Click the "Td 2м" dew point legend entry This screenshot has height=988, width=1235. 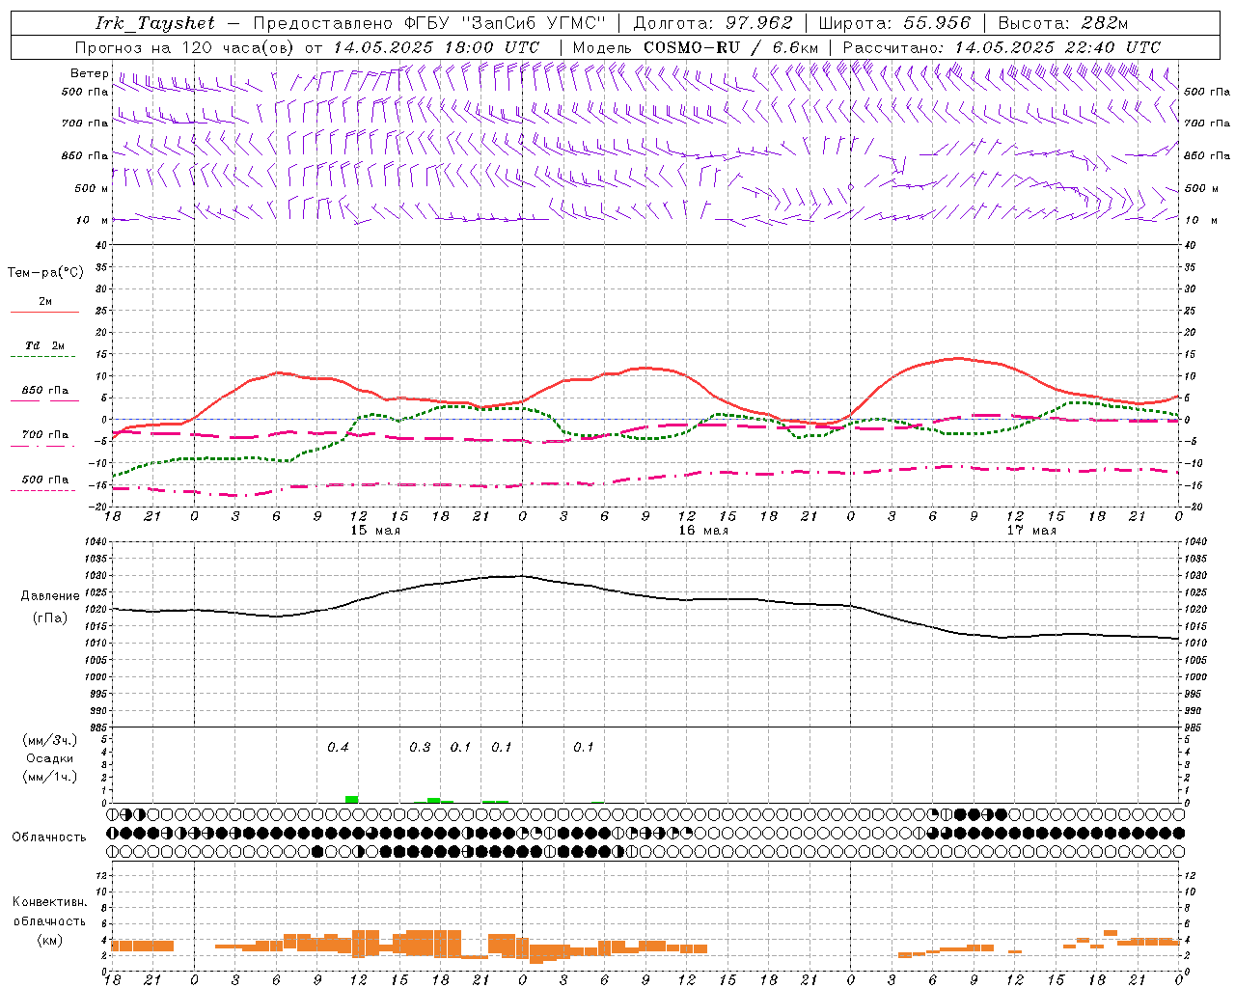45,345
